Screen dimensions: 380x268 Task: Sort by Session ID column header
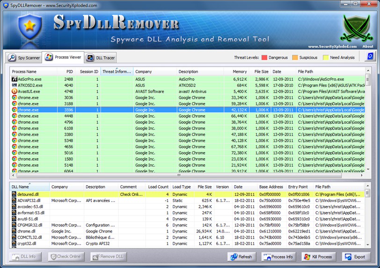click(88, 72)
